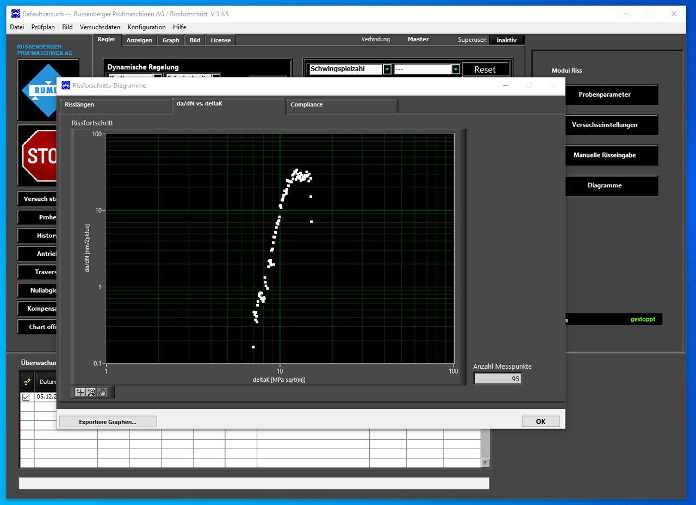Open the Datei menu
Viewport: 696px width, 505px height.
pyautogui.click(x=17, y=27)
